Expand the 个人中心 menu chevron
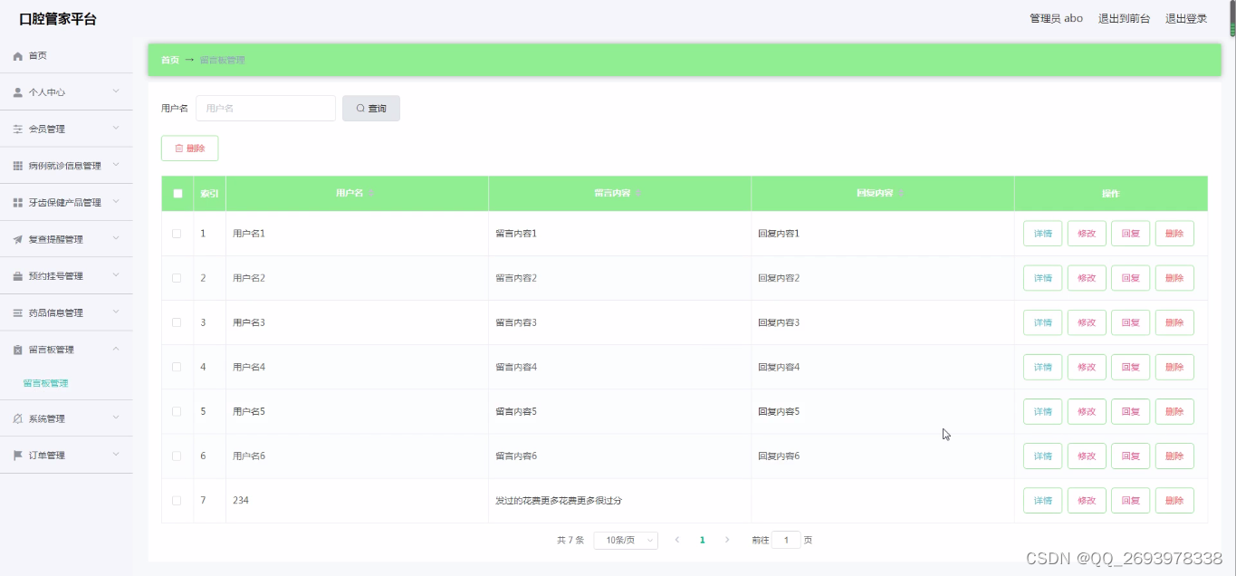 pos(116,91)
